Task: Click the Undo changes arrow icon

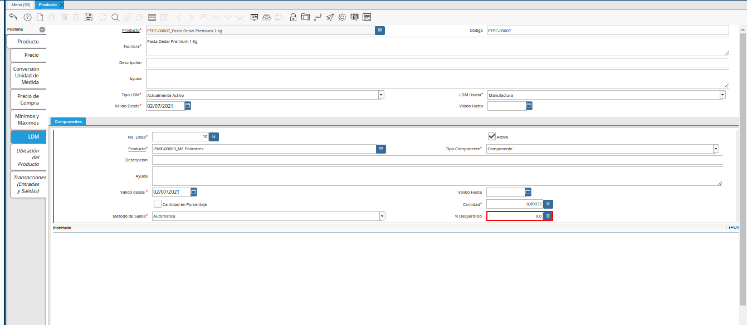Action: 13,17
